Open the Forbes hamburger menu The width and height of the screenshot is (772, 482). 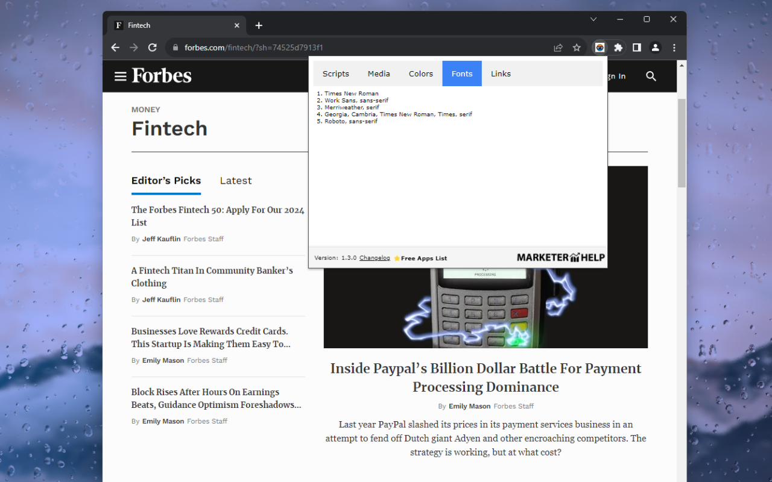point(120,76)
